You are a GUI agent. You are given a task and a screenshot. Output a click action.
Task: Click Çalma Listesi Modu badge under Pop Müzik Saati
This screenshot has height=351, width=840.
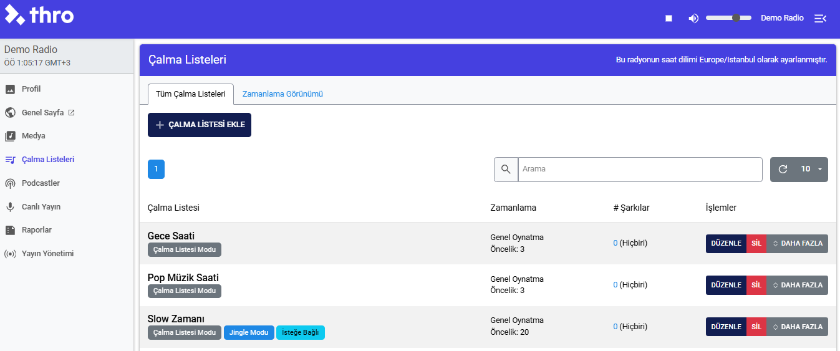click(185, 291)
